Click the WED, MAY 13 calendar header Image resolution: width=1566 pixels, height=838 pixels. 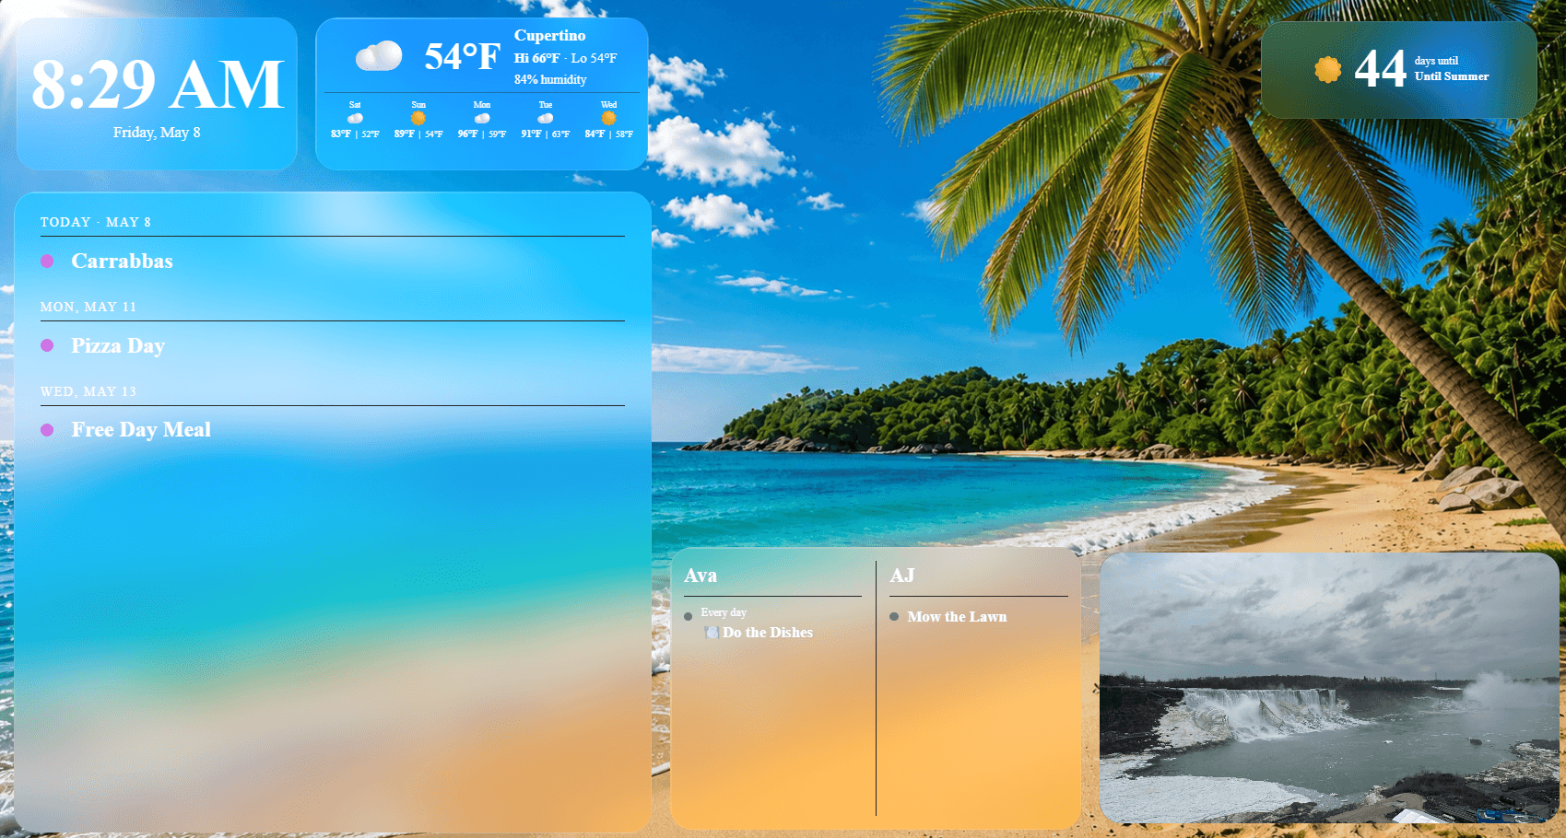[88, 391]
